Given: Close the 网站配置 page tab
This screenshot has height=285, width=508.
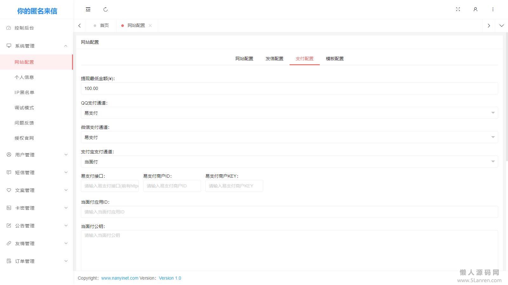Looking at the screenshot, I should coord(150,26).
